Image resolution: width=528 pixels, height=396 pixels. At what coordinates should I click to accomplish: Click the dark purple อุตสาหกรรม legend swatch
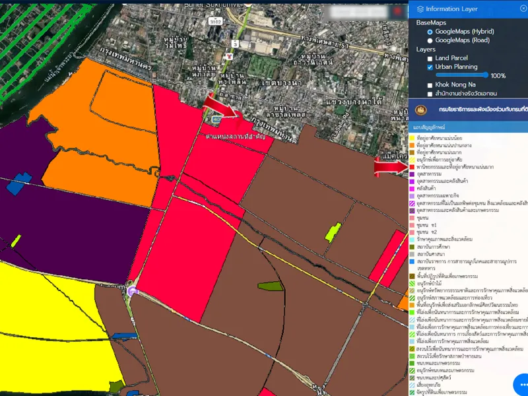412,174
